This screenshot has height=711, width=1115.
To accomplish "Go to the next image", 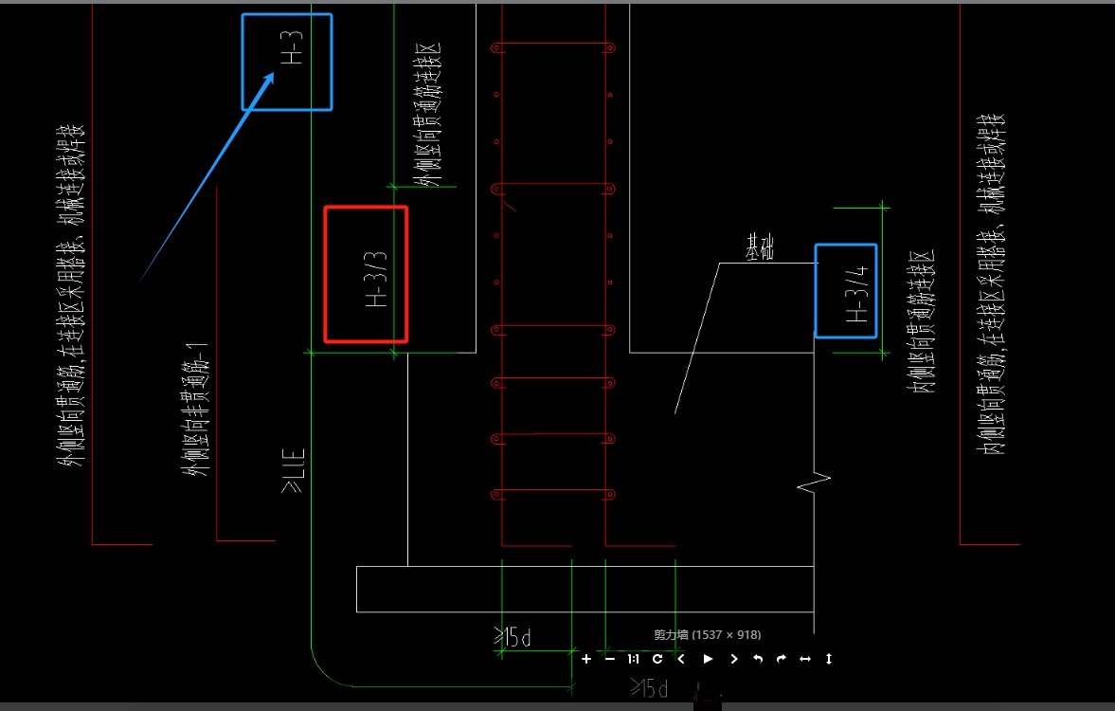I will [734, 659].
